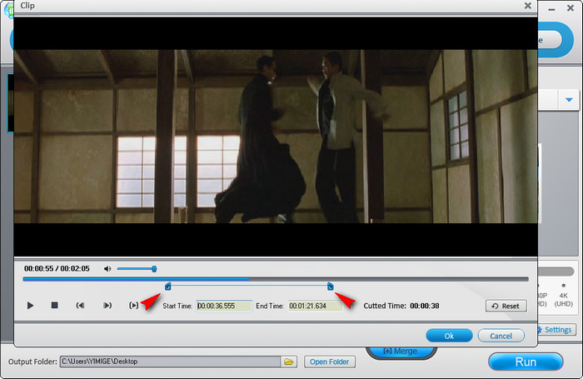Select the clip start trim marker
The image size is (583, 379).
click(x=168, y=287)
